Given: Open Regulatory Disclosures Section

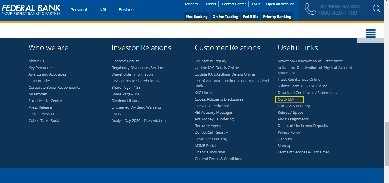Looking at the screenshot, I should (137, 68).
